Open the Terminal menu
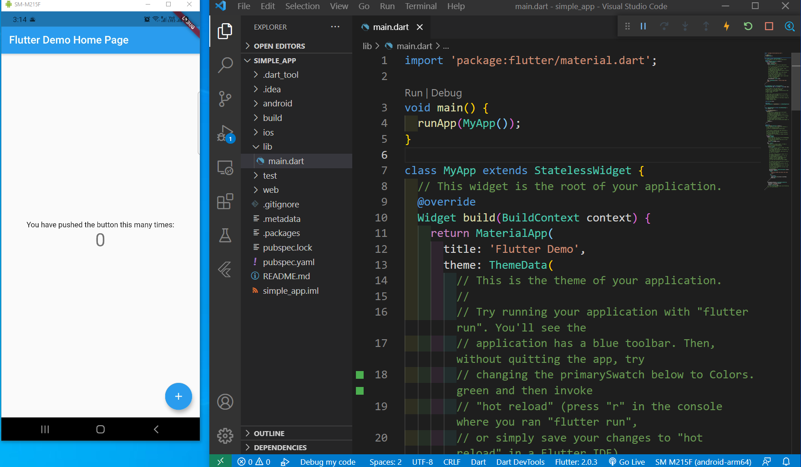801x467 pixels. (421, 6)
